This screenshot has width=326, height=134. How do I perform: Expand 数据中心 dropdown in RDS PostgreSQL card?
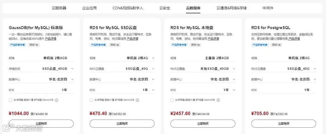pyautogui.click(x=315, y=79)
